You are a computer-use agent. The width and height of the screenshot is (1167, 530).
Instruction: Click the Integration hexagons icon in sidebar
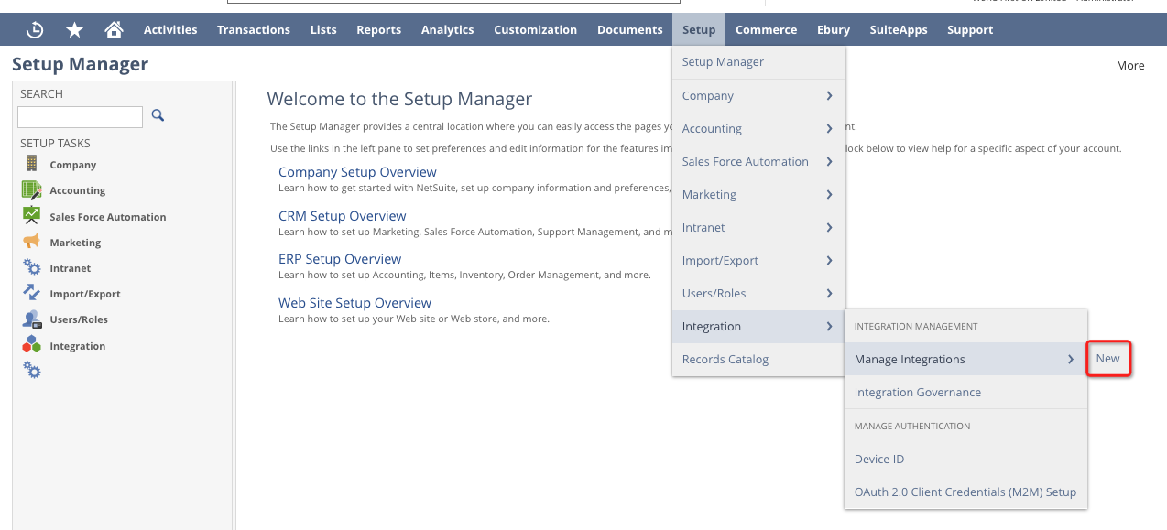(x=32, y=345)
